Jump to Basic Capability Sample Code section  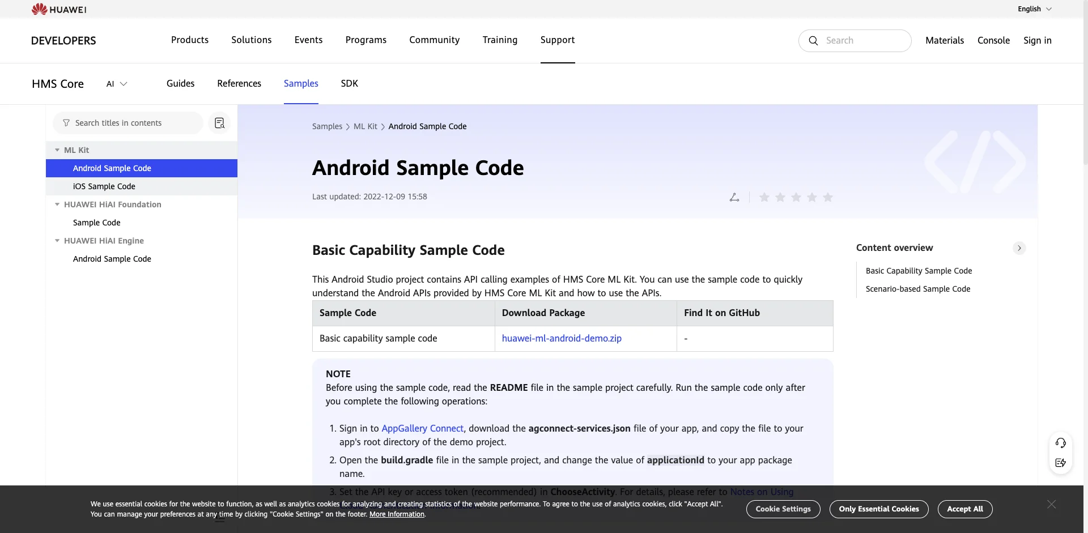919,271
